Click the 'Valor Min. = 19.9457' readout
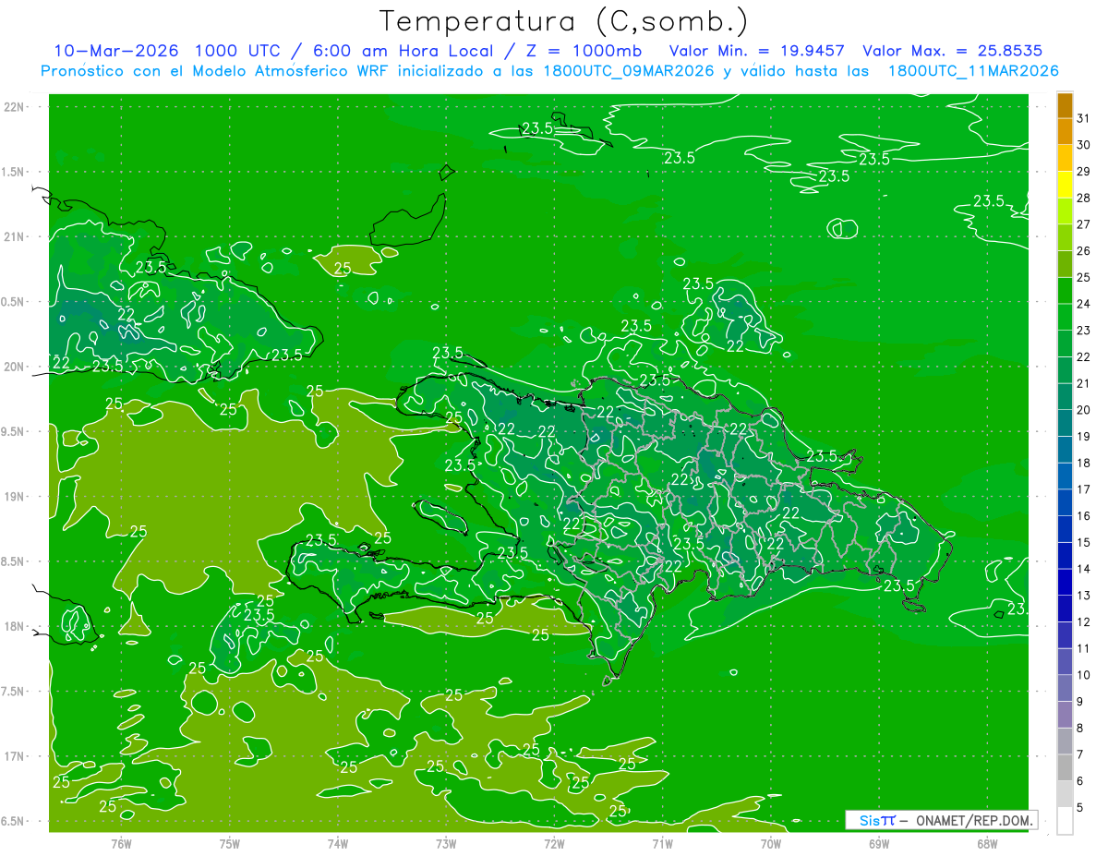This screenshot has width=1108, height=856. (x=757, y=51)
